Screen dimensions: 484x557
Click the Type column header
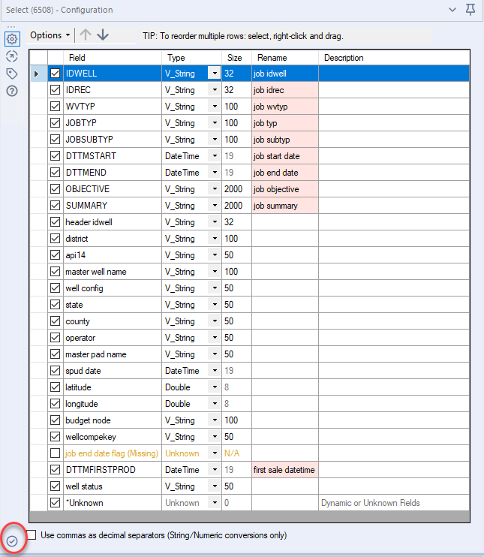192,58
